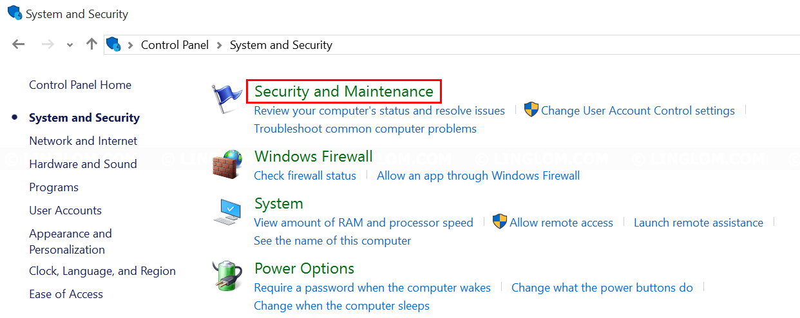Click the shield icon in address bar
This screenshot has height=318, width=800.
113,44
